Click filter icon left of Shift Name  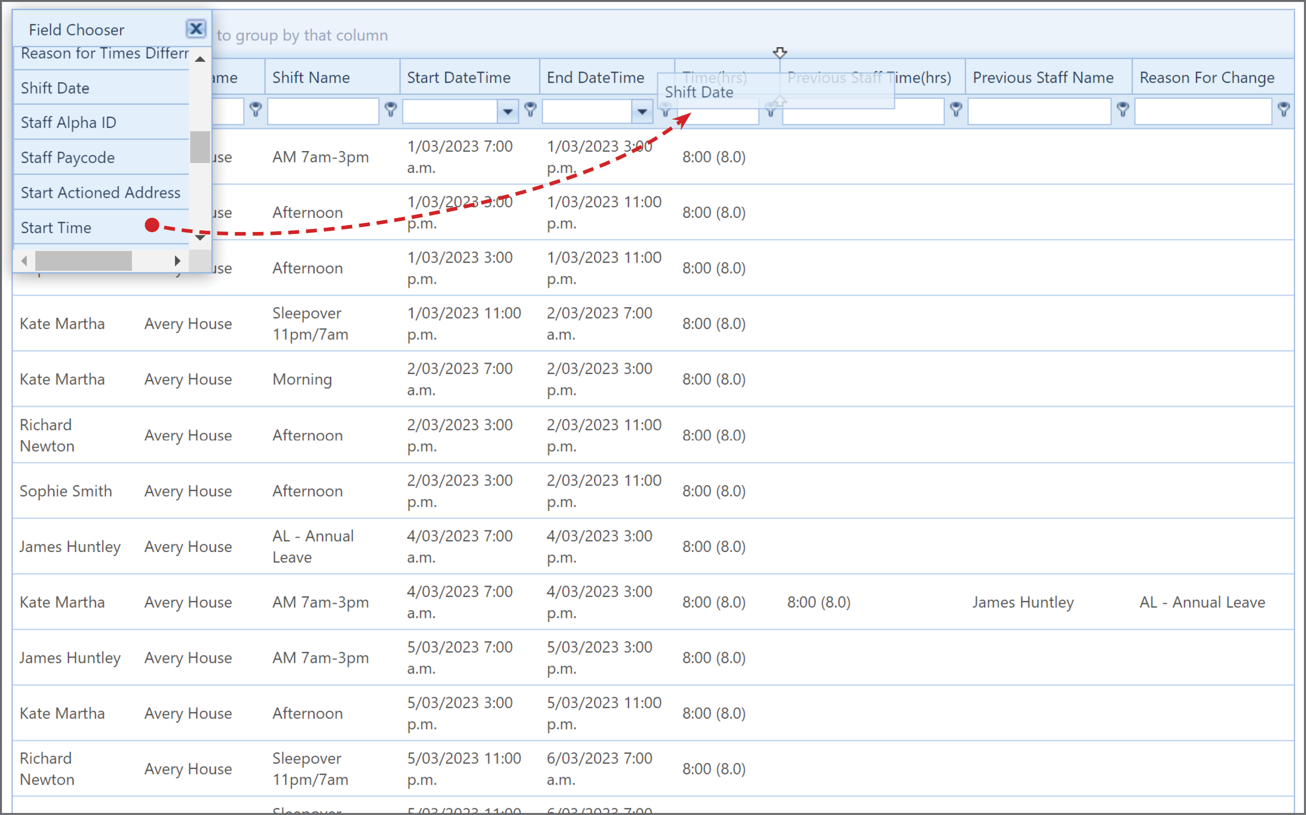click(x=256, y=110)
